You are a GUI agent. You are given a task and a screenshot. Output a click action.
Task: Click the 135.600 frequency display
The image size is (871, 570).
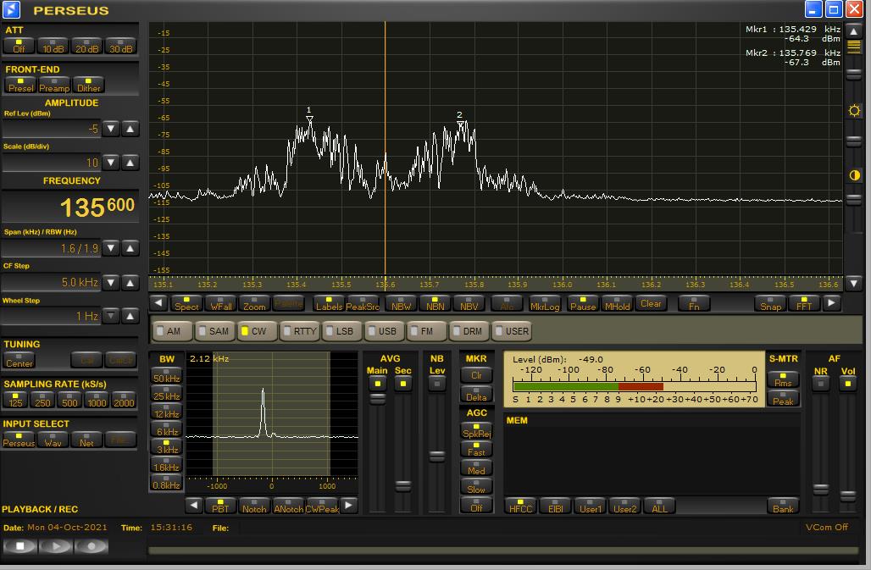coord(97,207)
